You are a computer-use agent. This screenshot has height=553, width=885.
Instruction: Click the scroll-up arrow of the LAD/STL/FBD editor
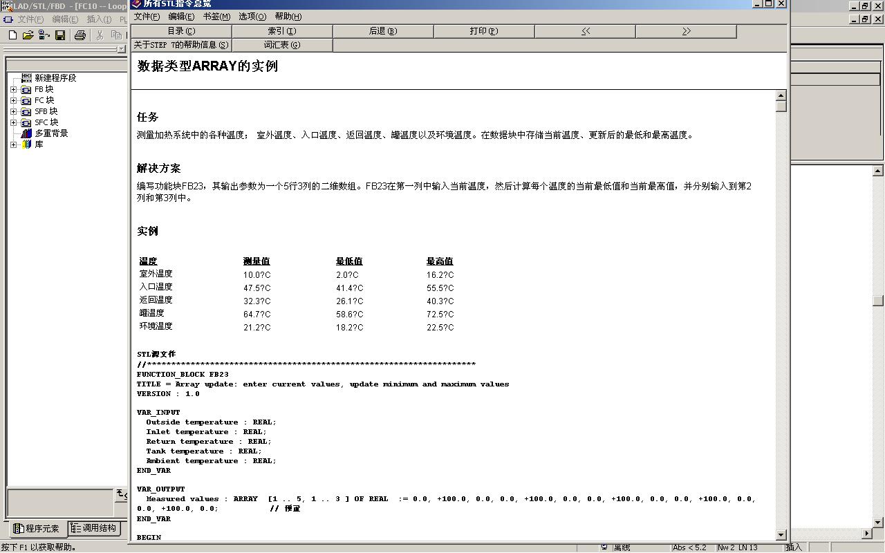pyautogui.click(x=878, y=171)
